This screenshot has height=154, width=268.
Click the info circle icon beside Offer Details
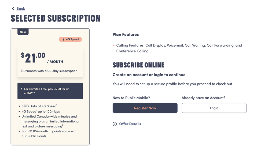pyautogui.click(x=115, y=124)
